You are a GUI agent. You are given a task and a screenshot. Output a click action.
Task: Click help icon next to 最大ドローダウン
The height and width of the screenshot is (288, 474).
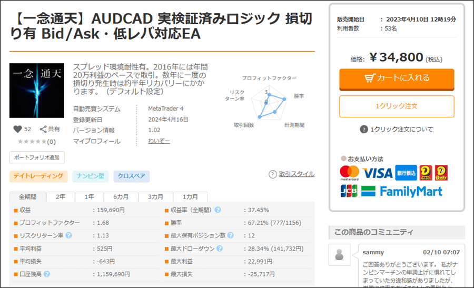tap(220, 249)
